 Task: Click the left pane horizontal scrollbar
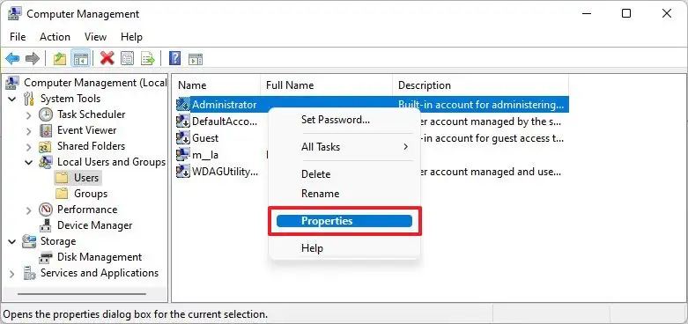coord(82,294)
